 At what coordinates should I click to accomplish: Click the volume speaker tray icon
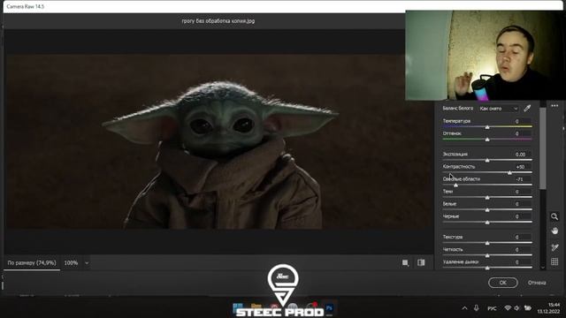pos(516,308)
